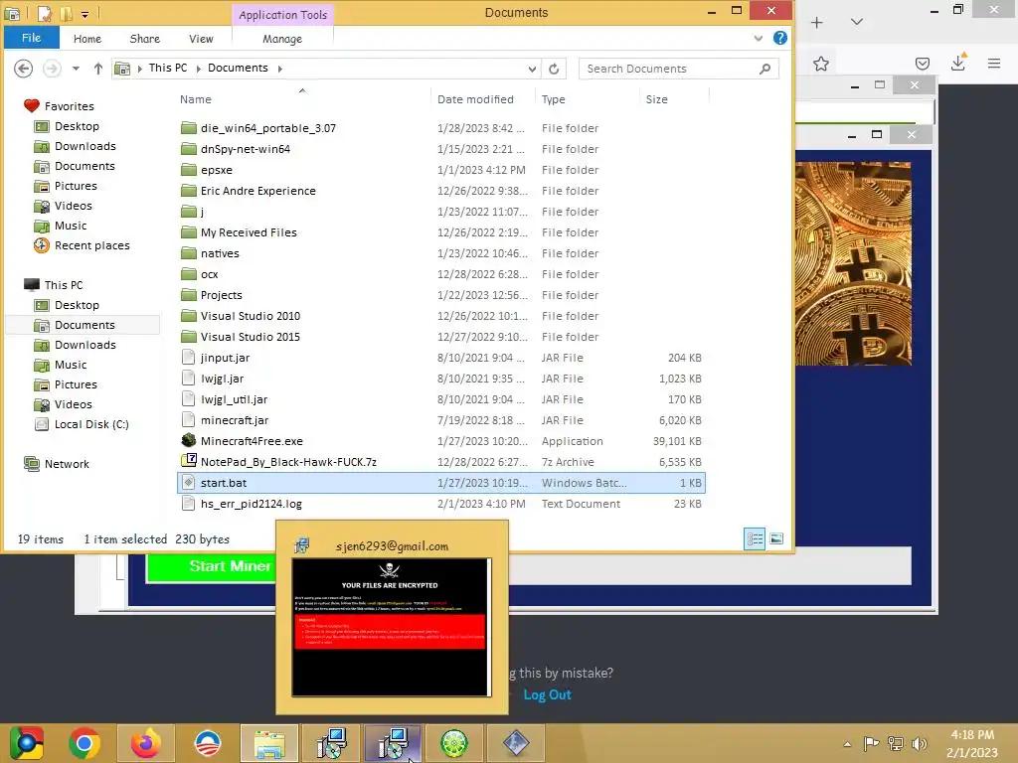Viewport: 1018px width, 763px height.
Task: Open the Firefox hamburger menu
Action: [993, 64]
